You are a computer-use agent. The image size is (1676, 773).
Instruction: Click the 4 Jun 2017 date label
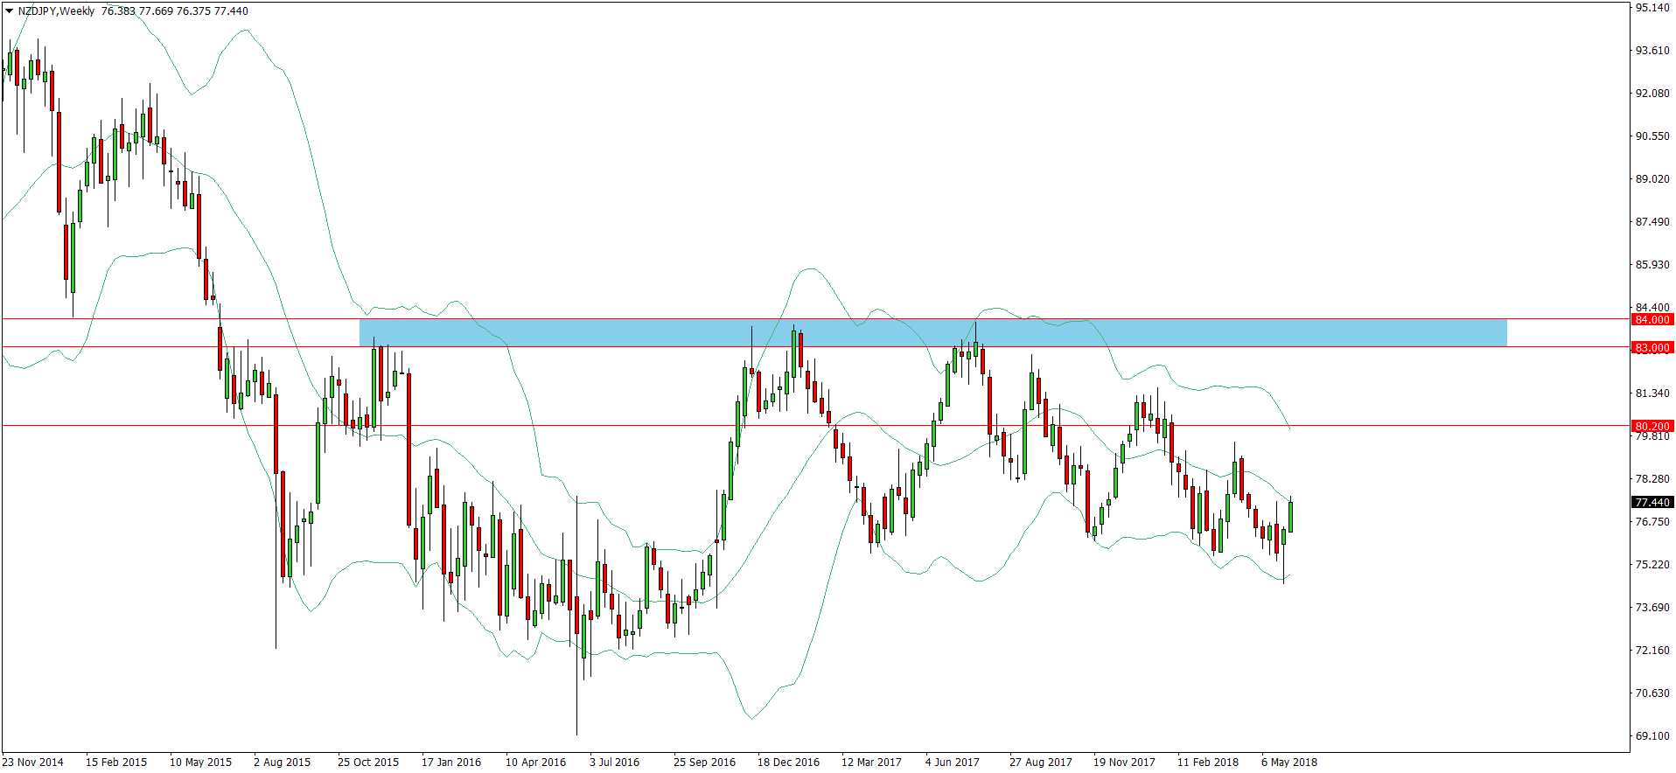click(x=953, y=763)
